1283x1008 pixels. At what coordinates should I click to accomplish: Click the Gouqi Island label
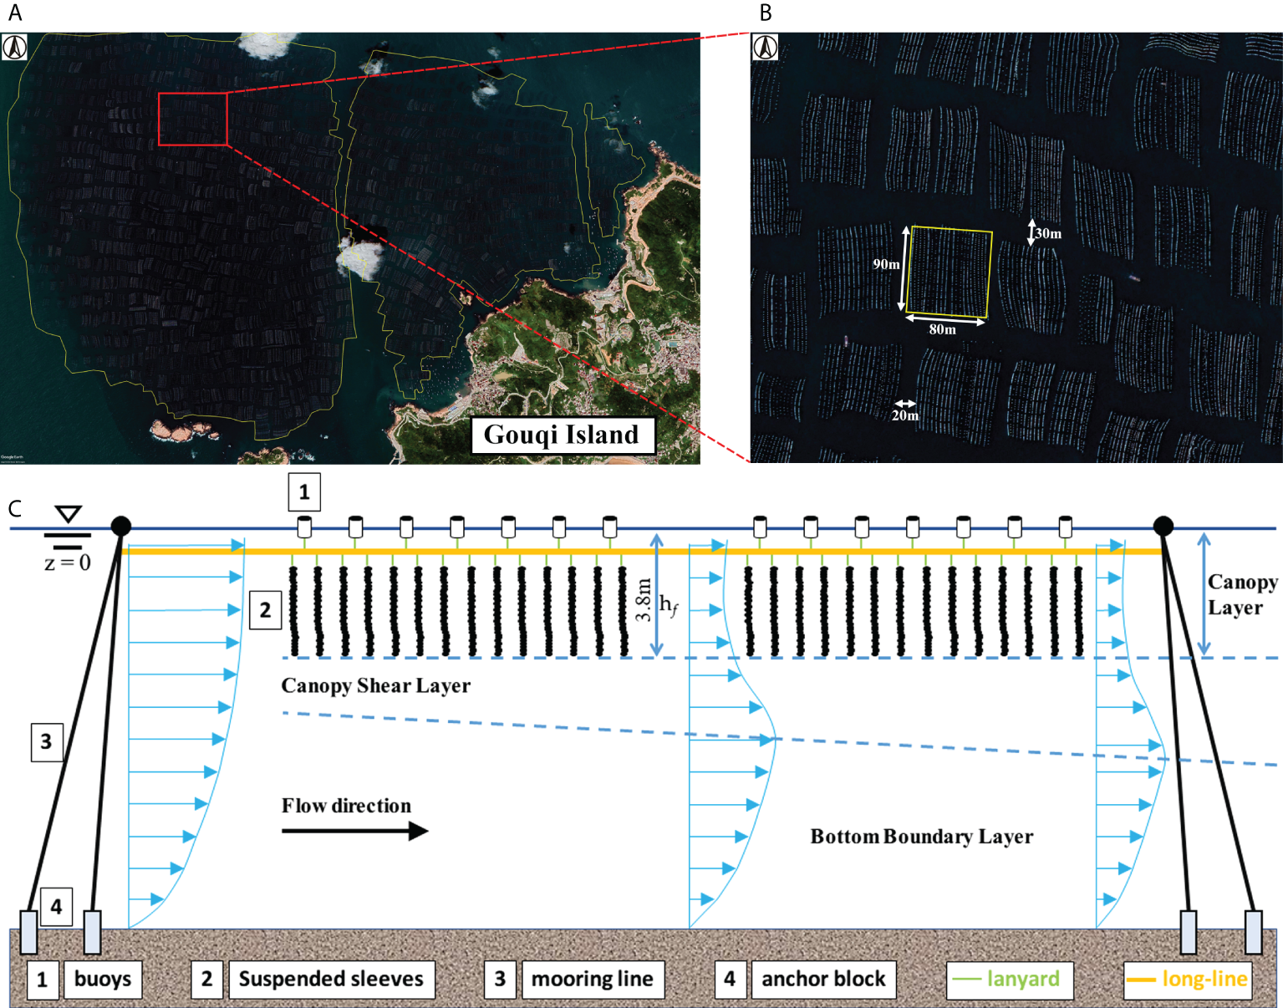tap(562, 435)
